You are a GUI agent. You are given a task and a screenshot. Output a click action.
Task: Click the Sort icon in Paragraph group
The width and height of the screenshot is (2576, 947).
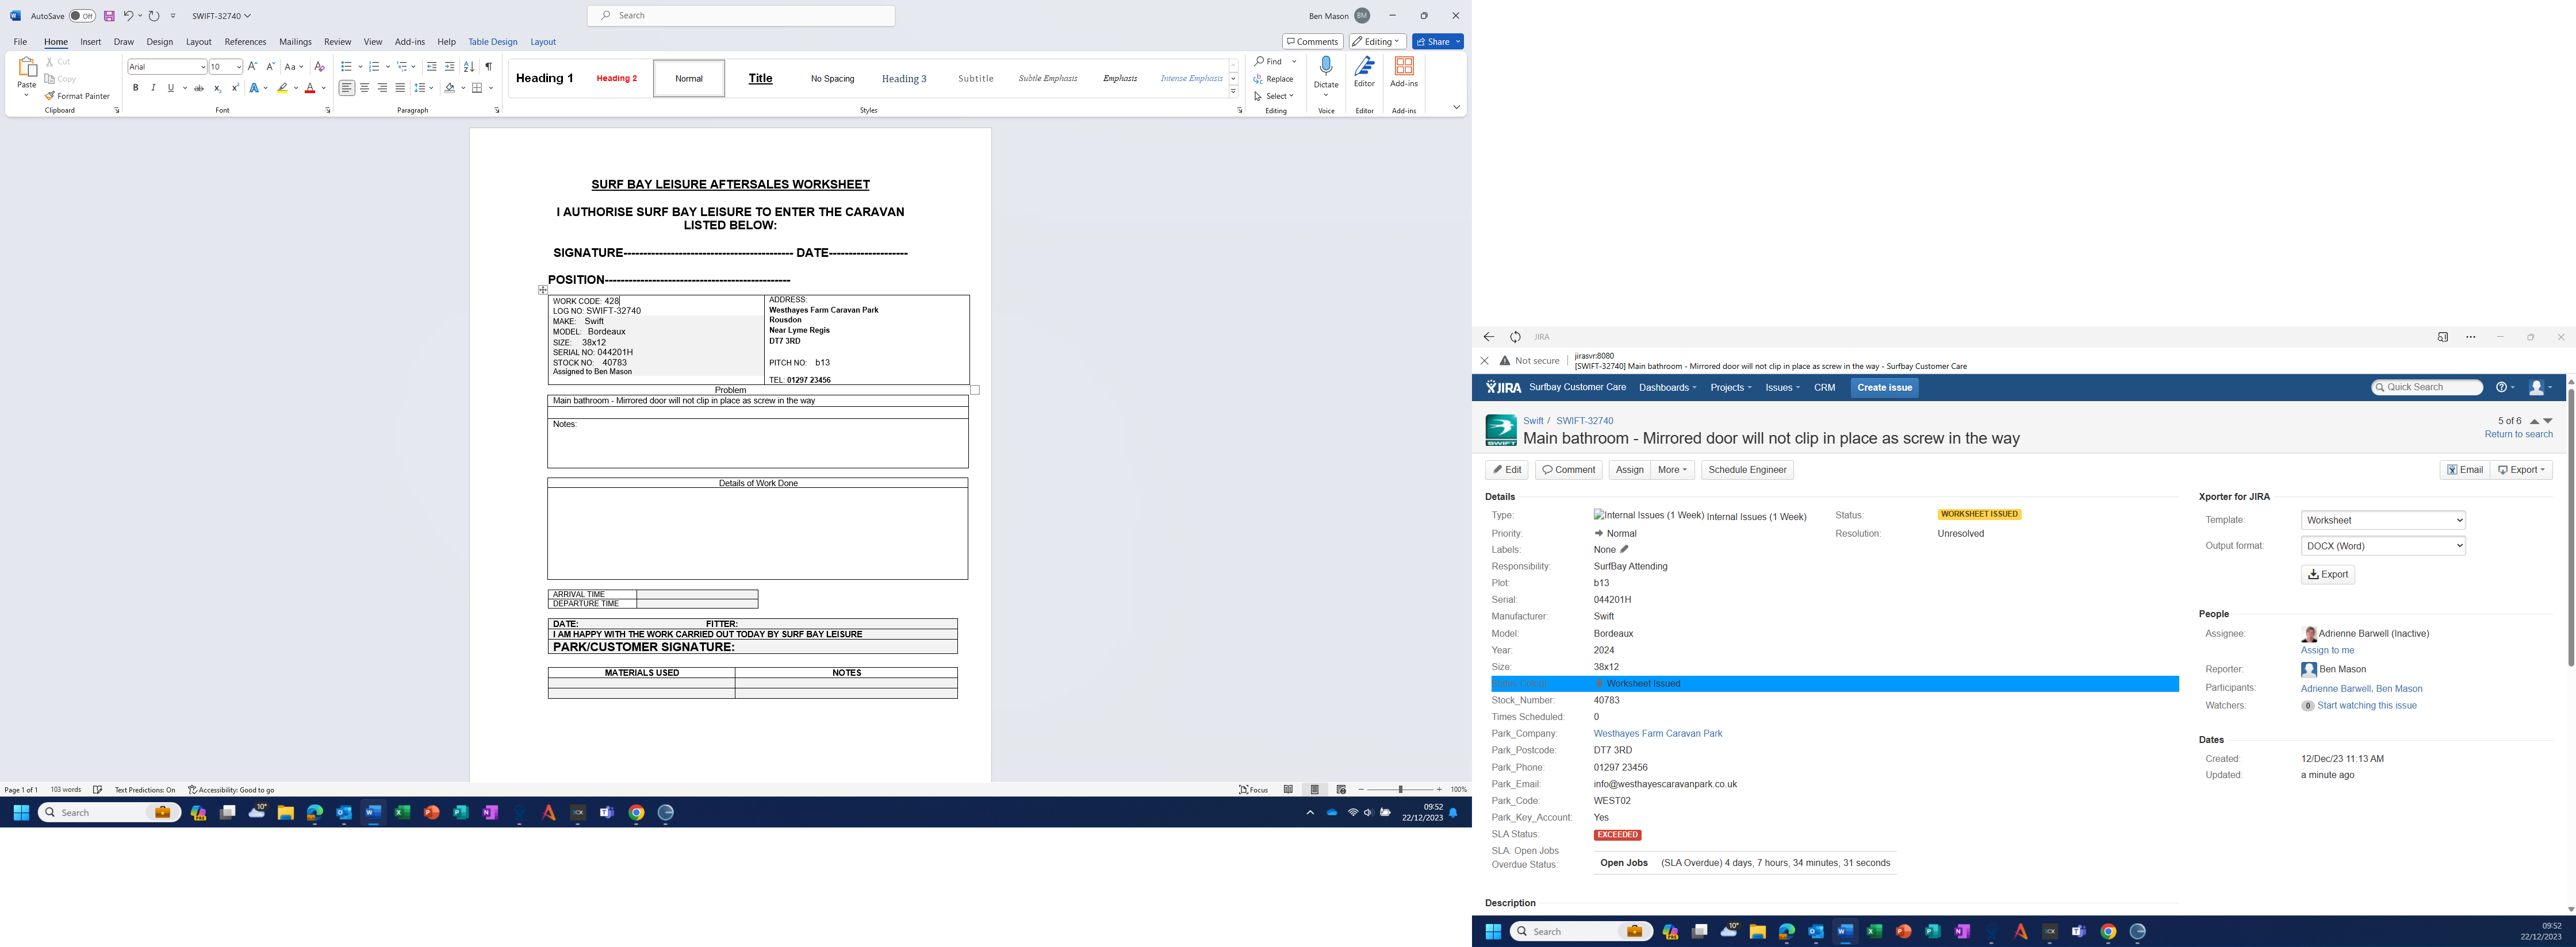click(x=469, y=67)
